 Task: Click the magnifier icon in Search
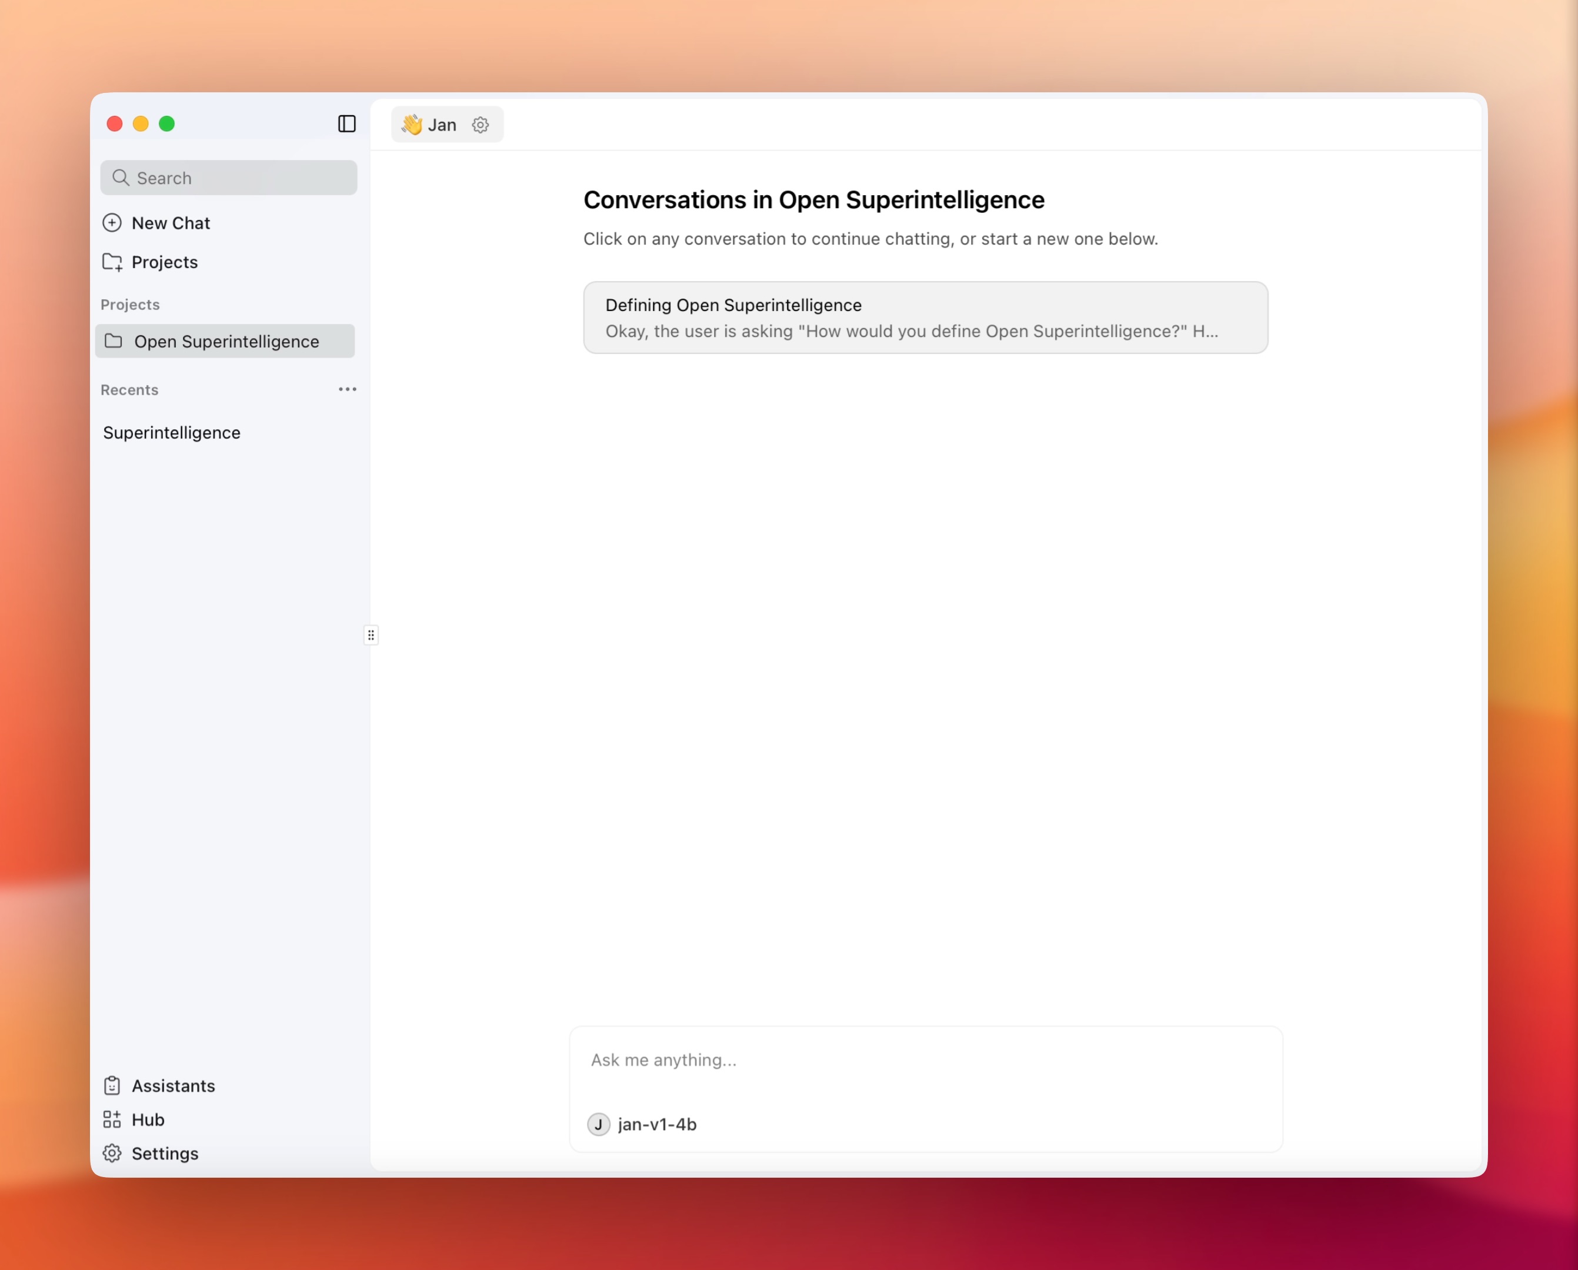coord(121,178)
